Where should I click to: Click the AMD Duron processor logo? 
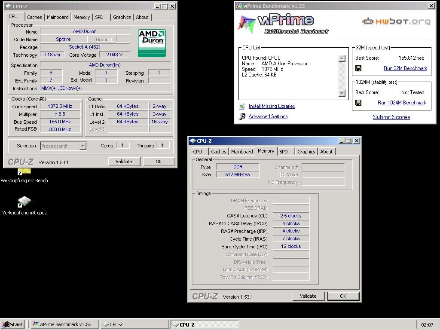coord(152,43)
